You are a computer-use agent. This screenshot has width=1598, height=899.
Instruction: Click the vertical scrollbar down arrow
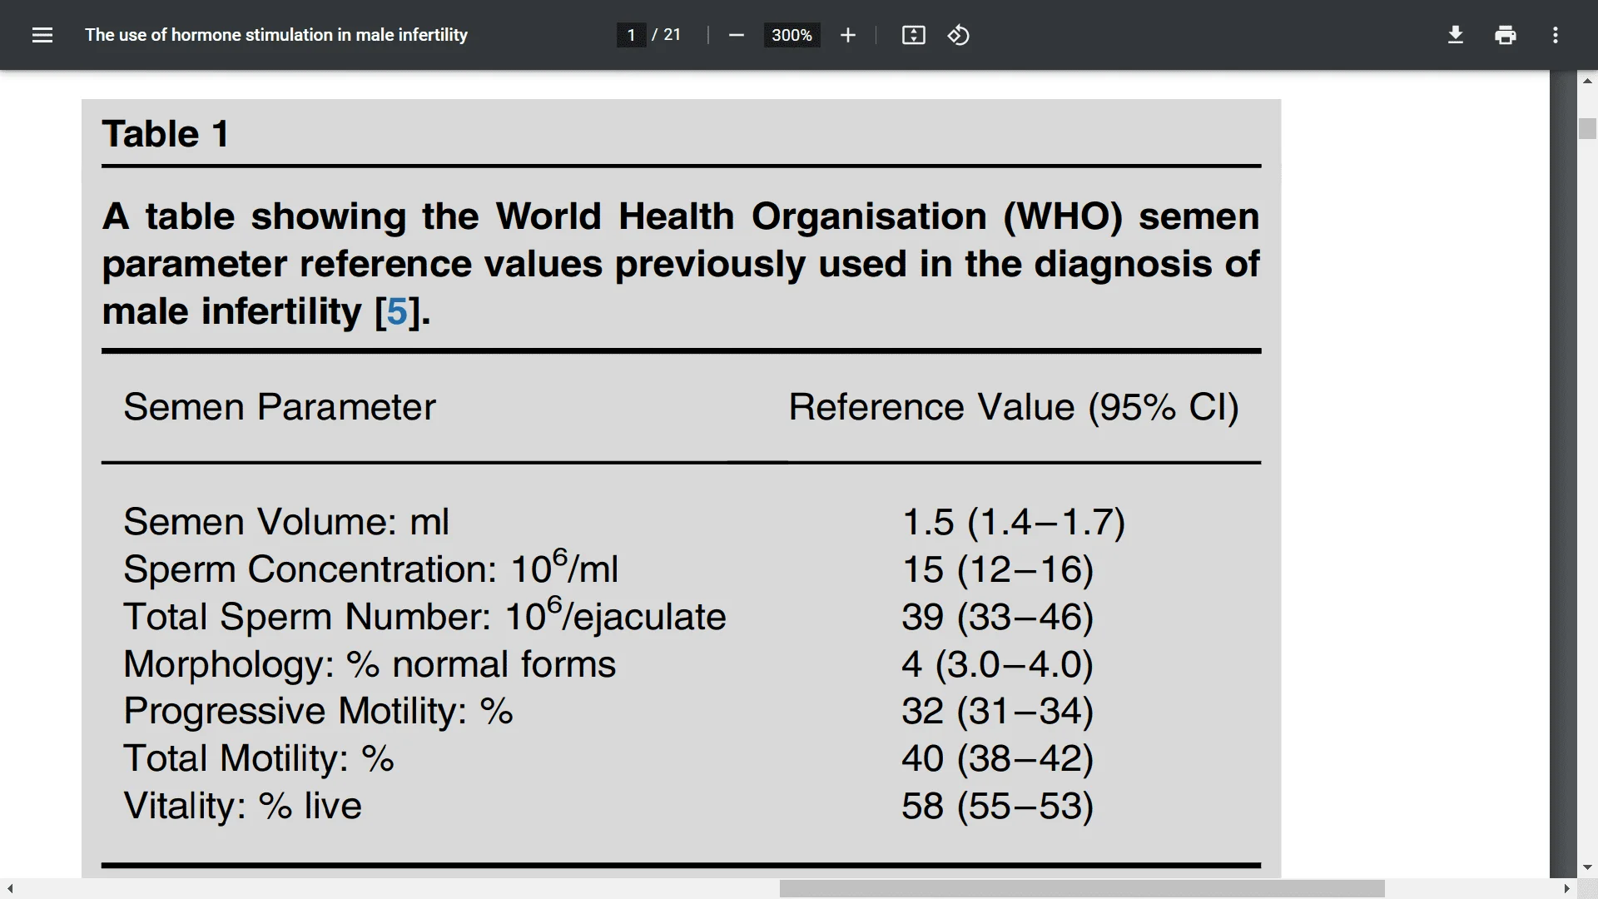1587,867
